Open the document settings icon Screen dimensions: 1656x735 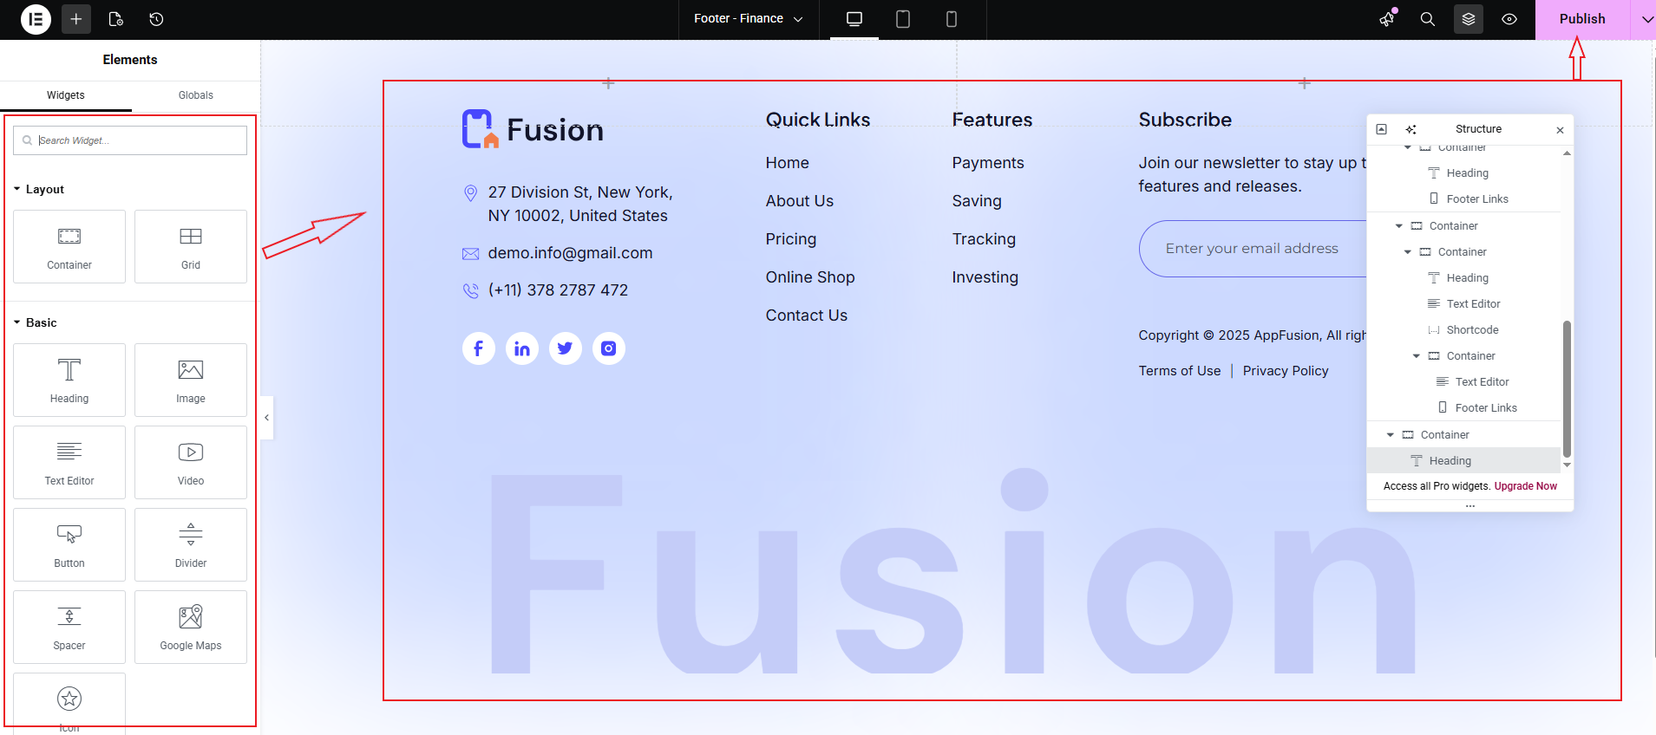[116, 19]
